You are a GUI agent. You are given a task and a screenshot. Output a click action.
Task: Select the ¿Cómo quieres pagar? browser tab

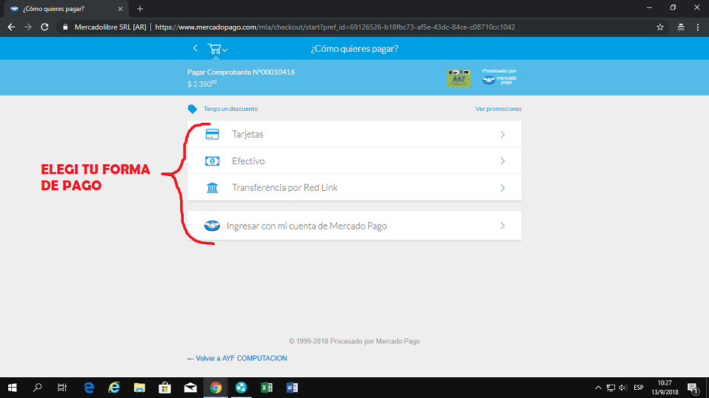click(67, 9)
